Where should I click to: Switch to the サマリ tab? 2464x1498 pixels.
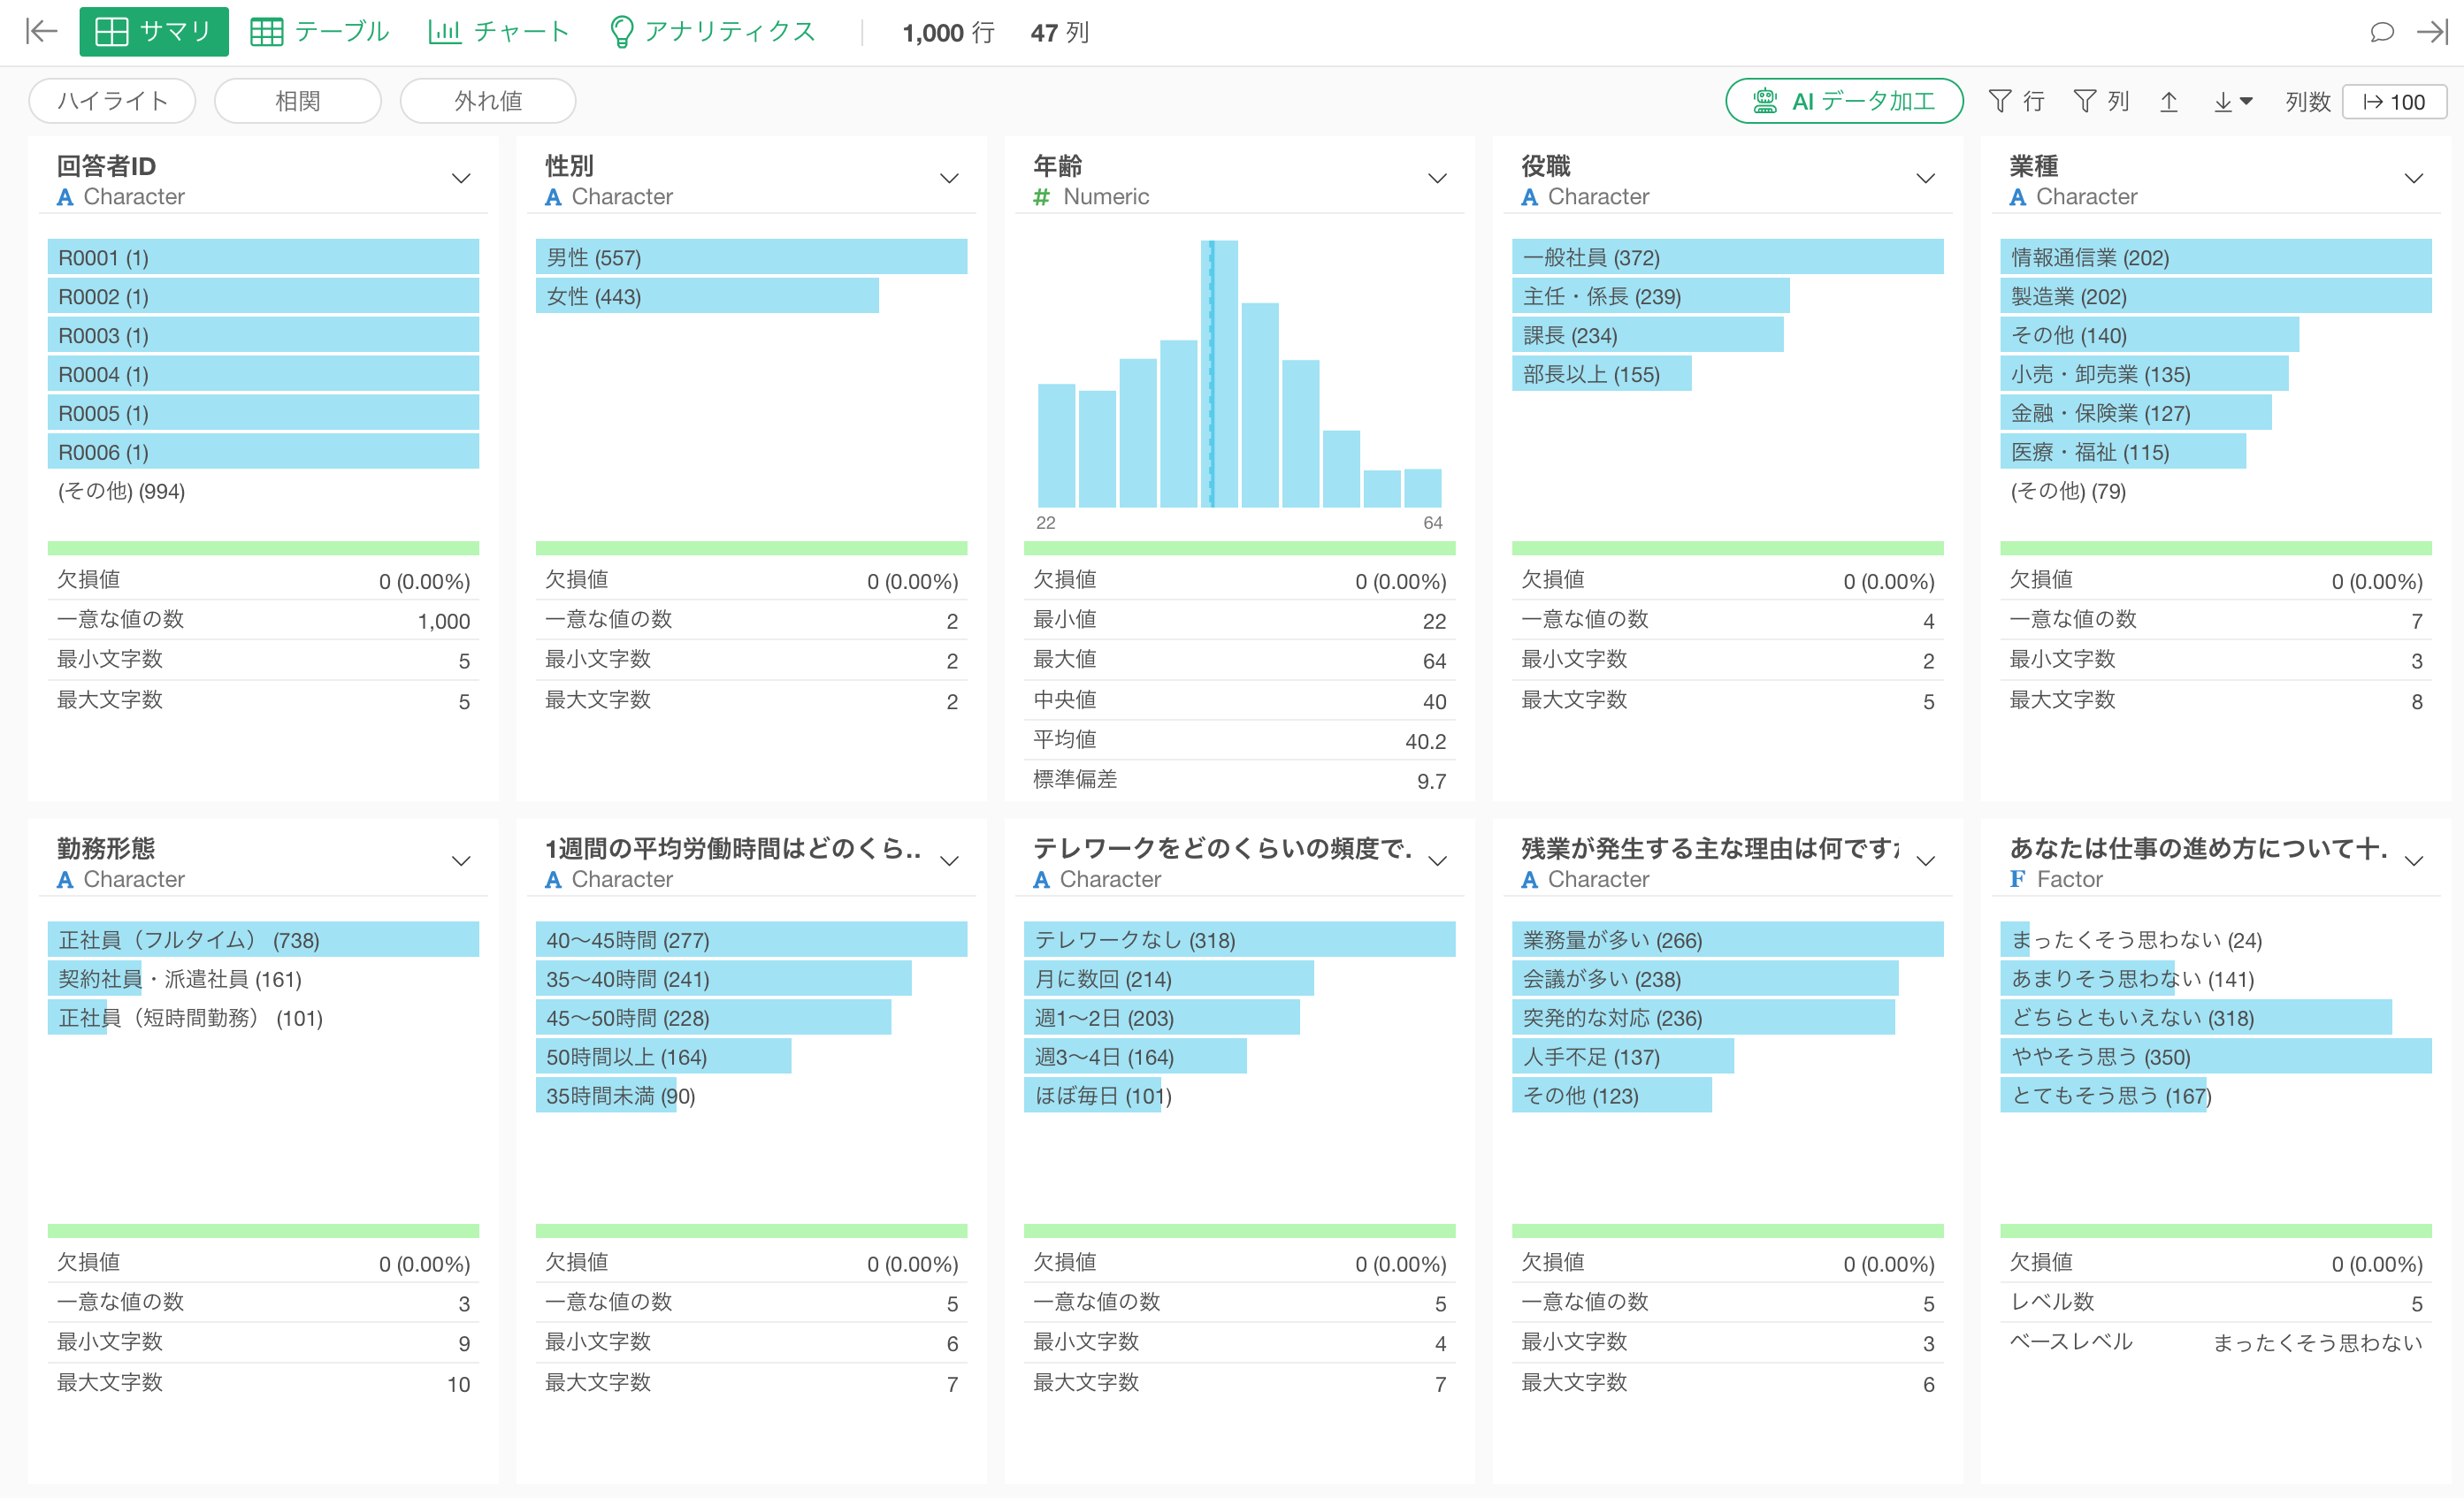[x=154, y=32]
